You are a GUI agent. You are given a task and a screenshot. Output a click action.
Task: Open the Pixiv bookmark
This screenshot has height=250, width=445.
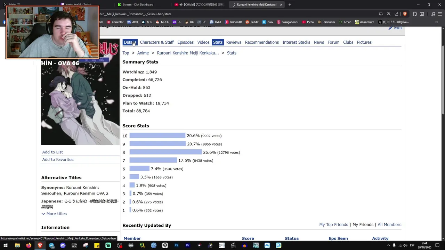pyautogui.click(x=268, y=22)
